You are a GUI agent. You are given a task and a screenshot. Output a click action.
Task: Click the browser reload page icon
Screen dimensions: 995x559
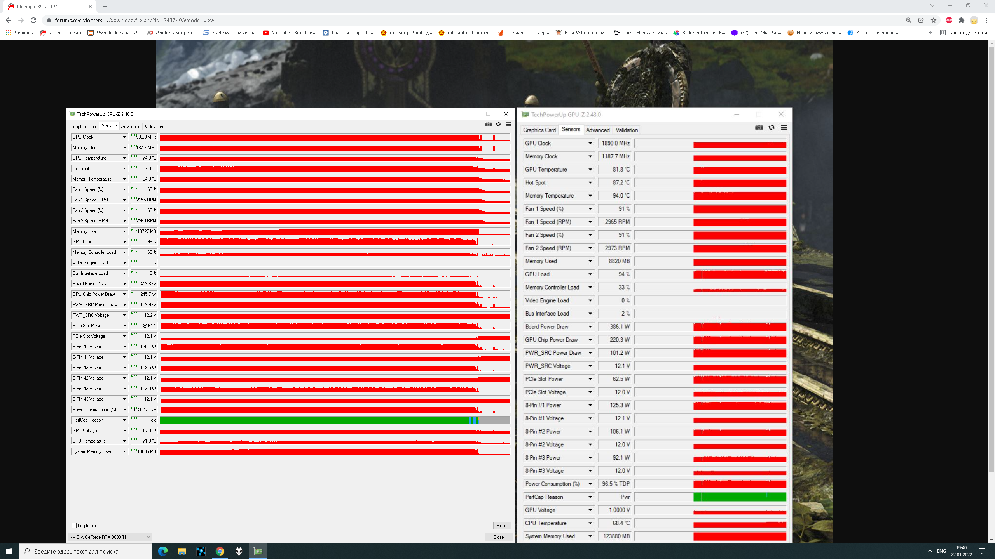tap(33, 20)
